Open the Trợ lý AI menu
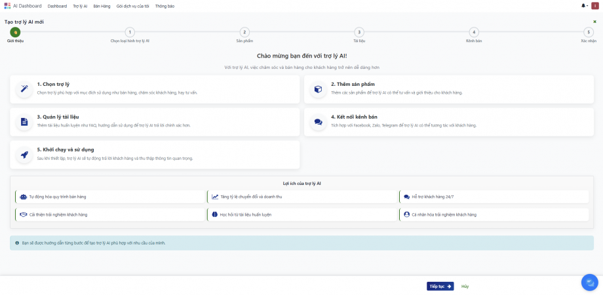603x295 pixels. [x=80, y=6]
